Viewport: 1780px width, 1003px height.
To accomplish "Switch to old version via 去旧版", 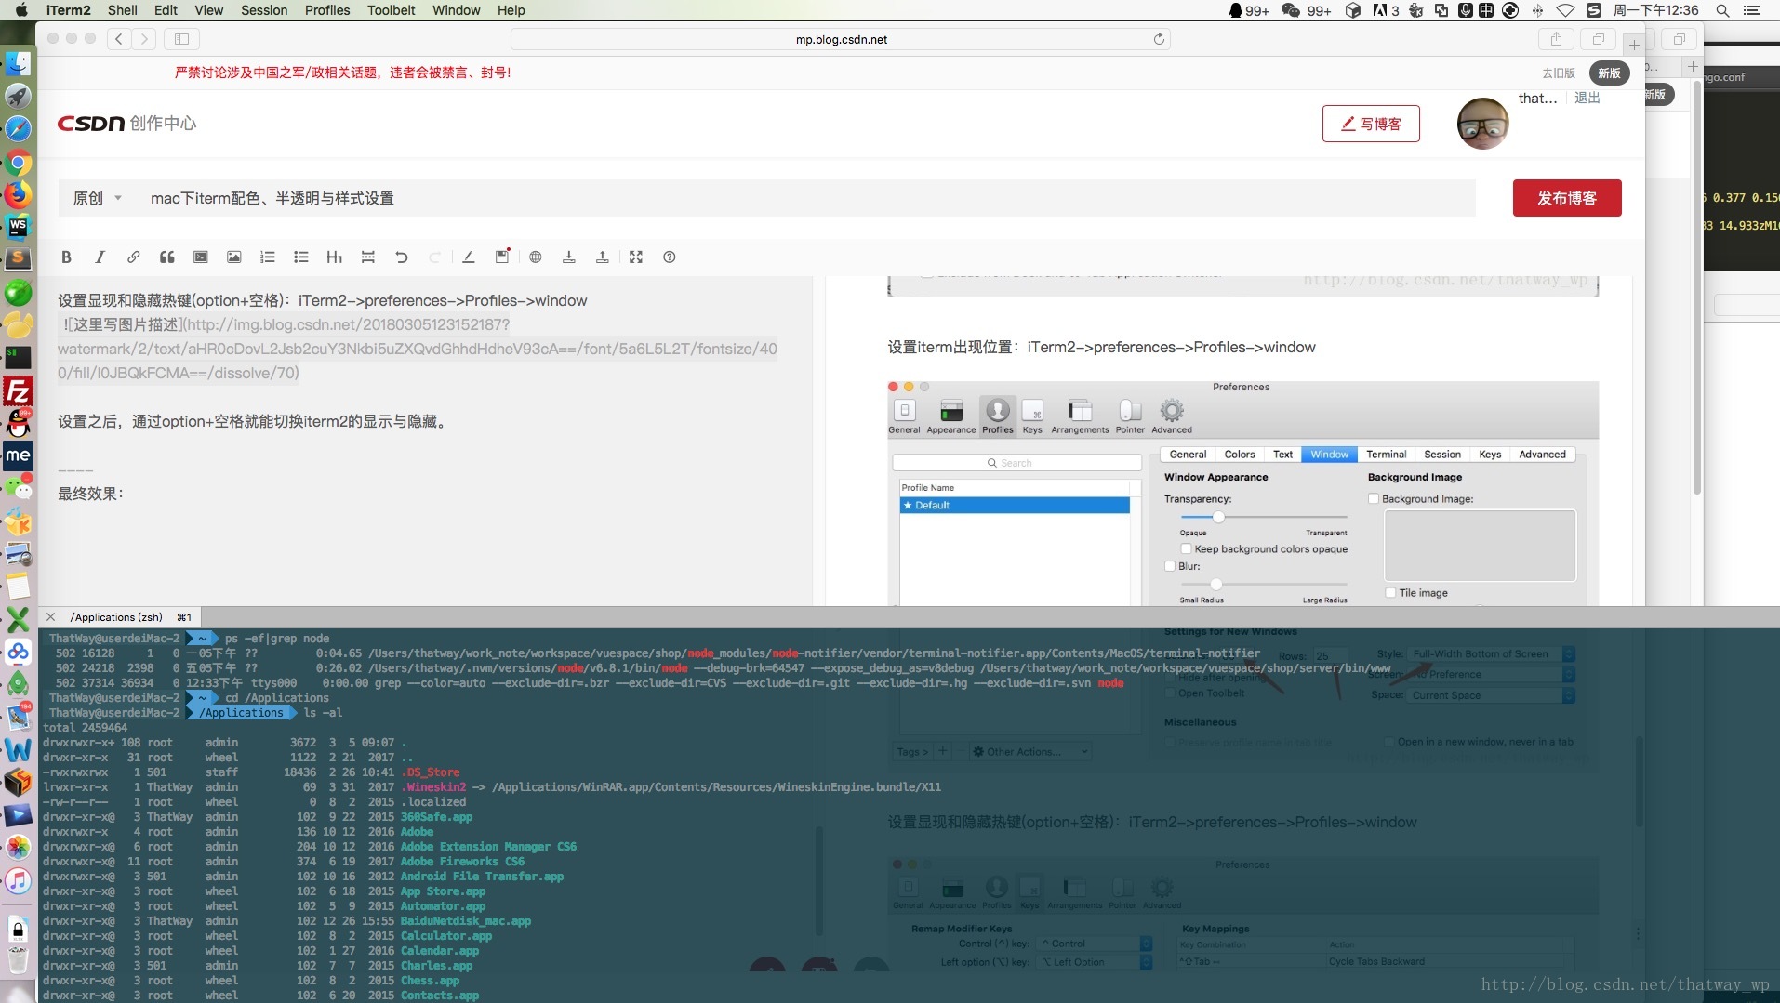I will [x=1558, y=73].
